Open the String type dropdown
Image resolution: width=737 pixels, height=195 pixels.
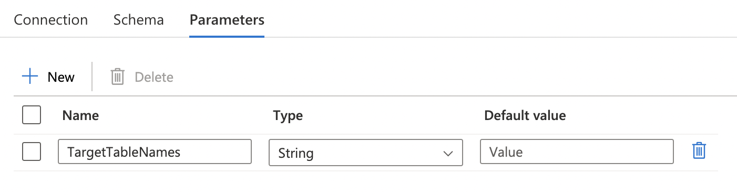pos(365,153)
